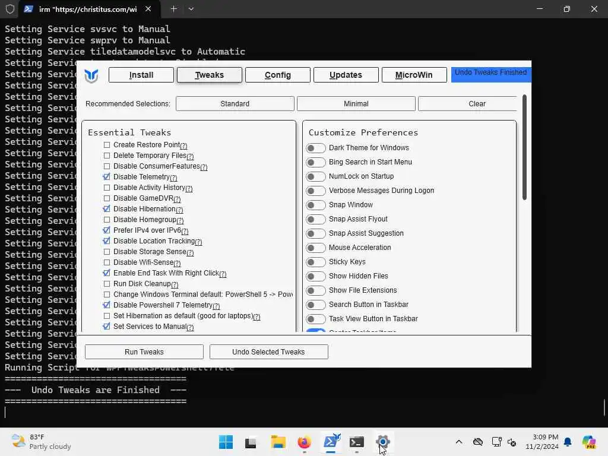Check Disable ConsumerFeatures

(x=107, y=166)
